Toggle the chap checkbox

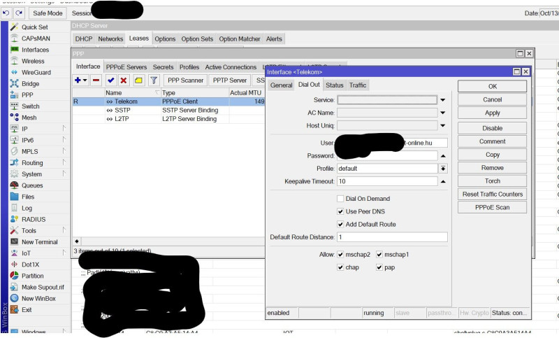tap(340, 267)
